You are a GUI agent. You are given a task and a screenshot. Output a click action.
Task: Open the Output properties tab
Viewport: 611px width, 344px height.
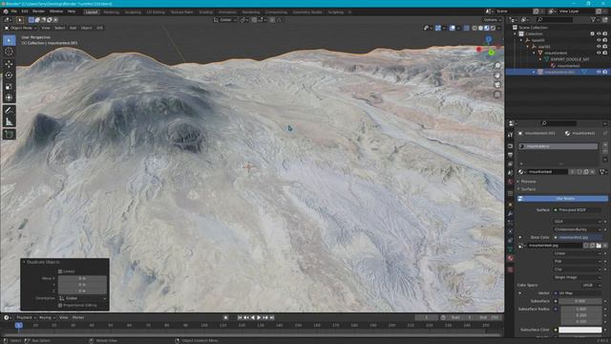pos(510,155)
